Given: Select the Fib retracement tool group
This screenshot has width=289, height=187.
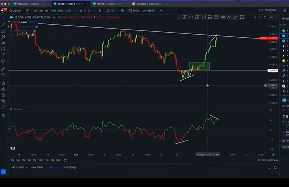Looking at the screenshot, I should [x=3, y=31].
